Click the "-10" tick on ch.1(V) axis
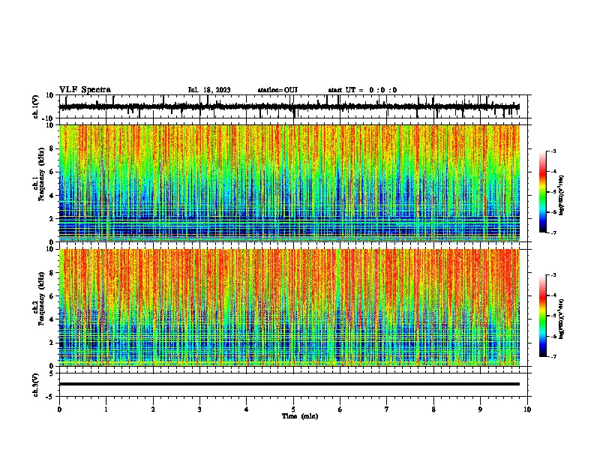 click(49, 118)
